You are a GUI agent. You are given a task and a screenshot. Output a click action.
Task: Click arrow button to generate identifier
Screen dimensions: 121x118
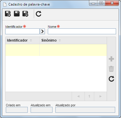43,31
